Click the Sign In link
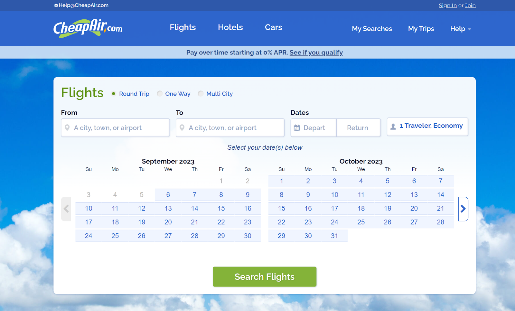The height and width of the screenshot is (311, 515). 448,5
